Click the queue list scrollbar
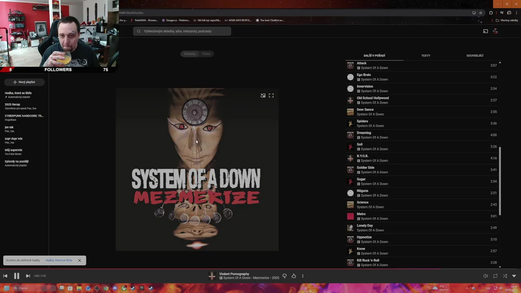521x293 pixels. click(500, 181)
